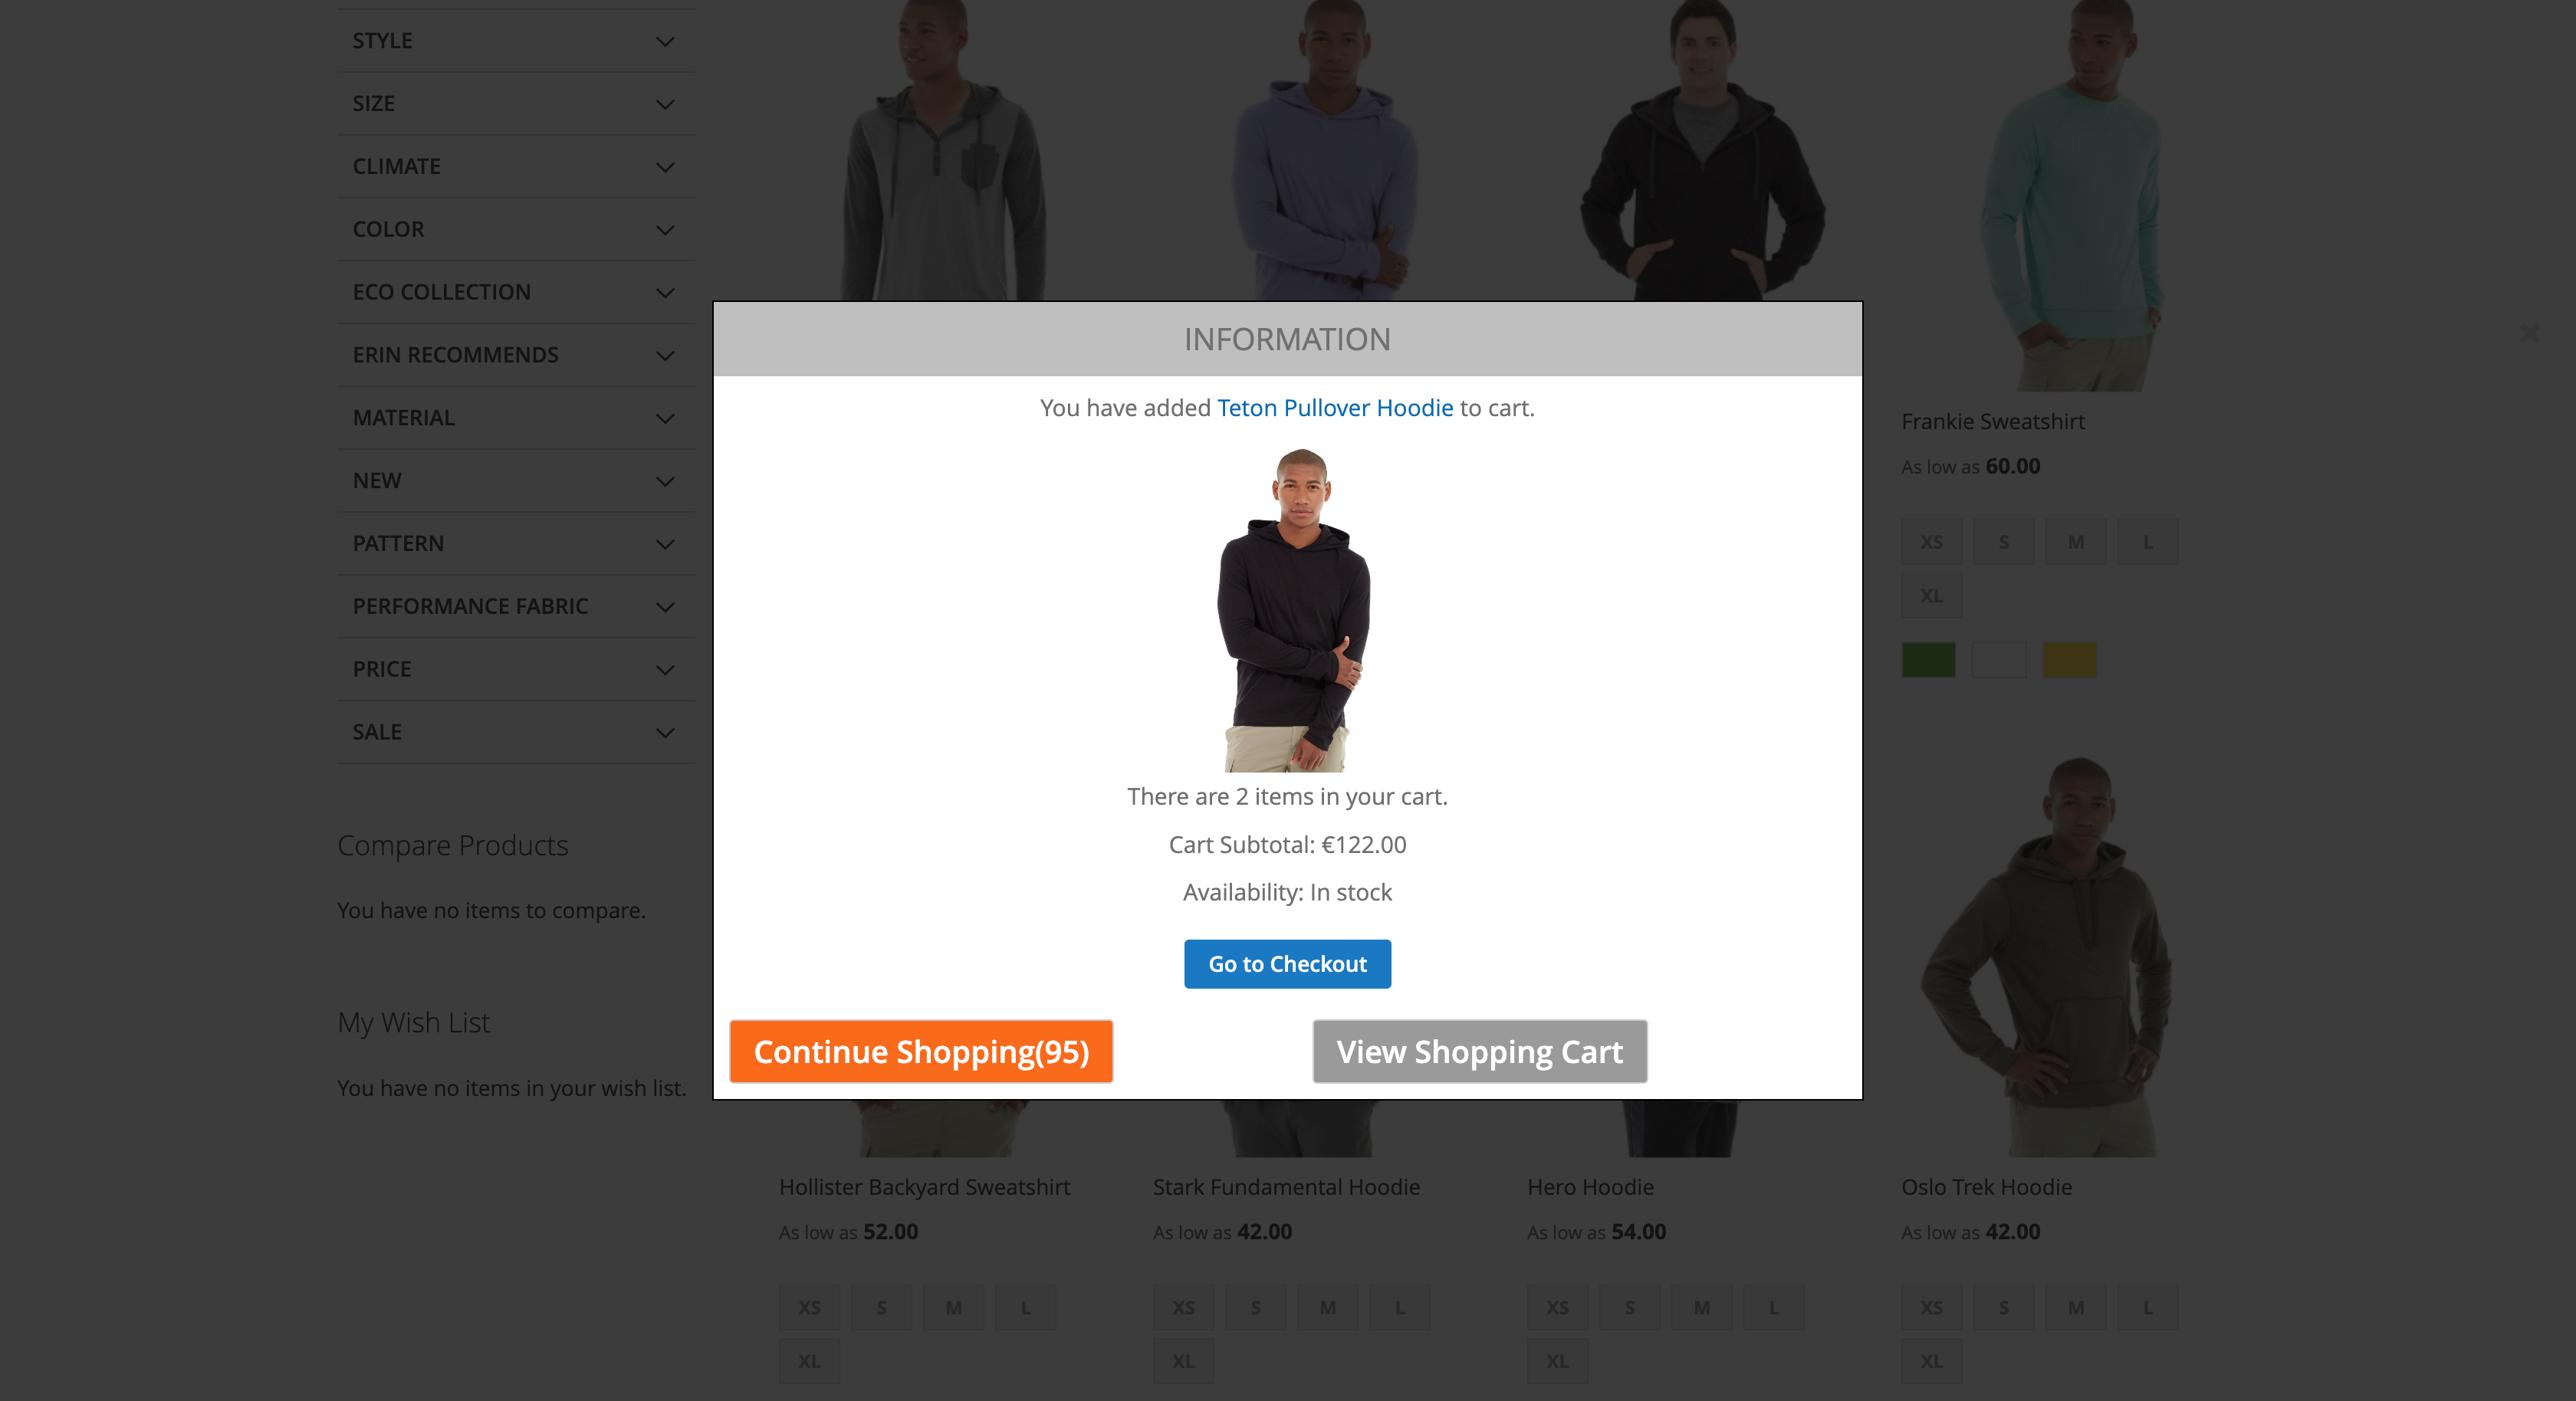
Task: Expand the PERFORMANCE FABRIC filter
Action: coord(516,606)
